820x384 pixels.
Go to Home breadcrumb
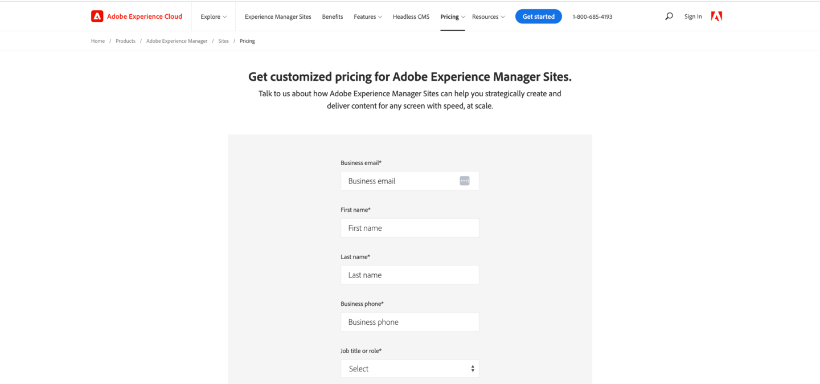[x=98, y=41]
